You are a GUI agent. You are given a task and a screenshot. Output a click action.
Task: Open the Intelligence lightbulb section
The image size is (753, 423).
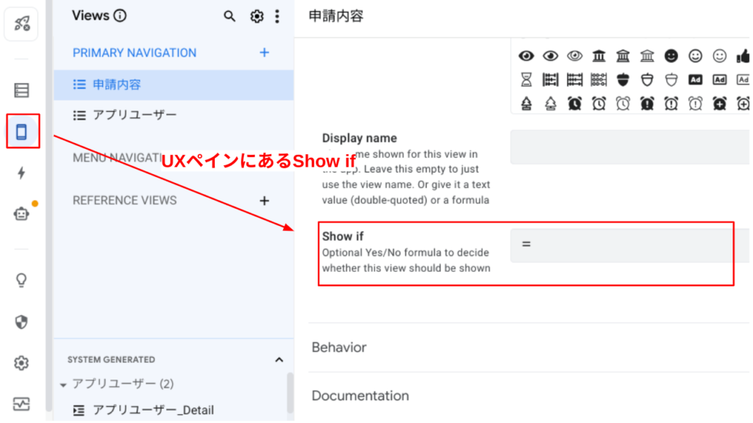click(21, 280)
